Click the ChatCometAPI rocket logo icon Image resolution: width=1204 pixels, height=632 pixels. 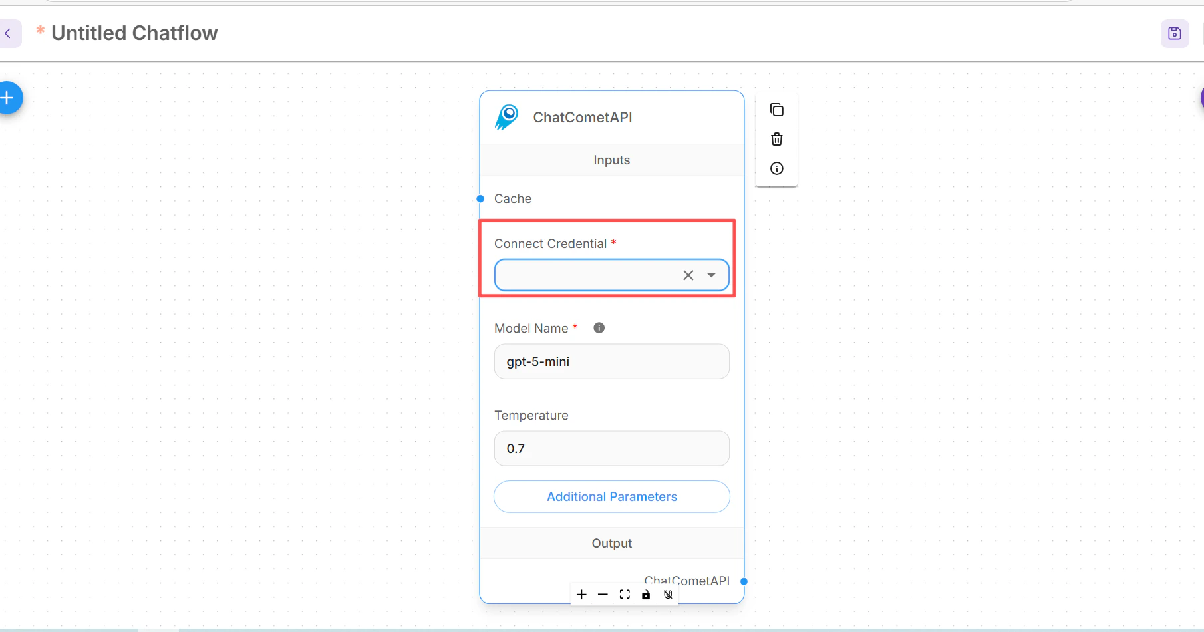click(x=506, y=117)
